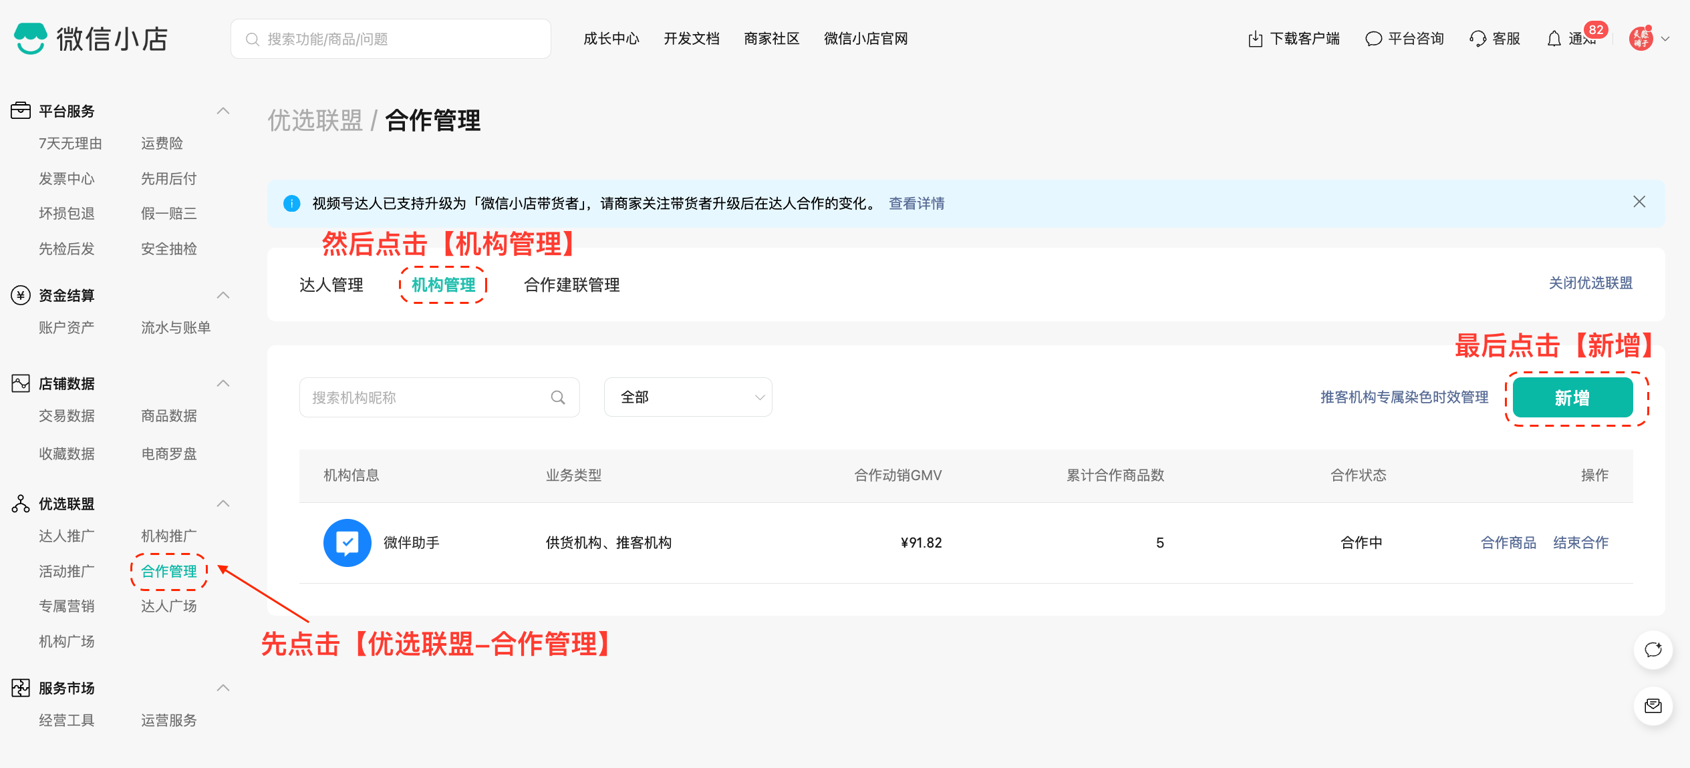Click the floating feedback chat icon

point(1653,649)
